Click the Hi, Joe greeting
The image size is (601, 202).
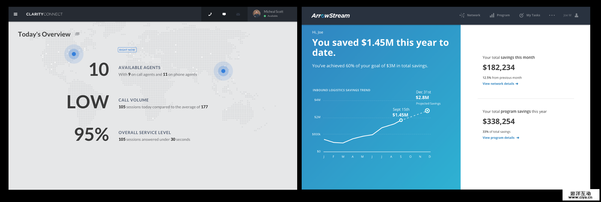pyautogui.click(x=318, y=32)
